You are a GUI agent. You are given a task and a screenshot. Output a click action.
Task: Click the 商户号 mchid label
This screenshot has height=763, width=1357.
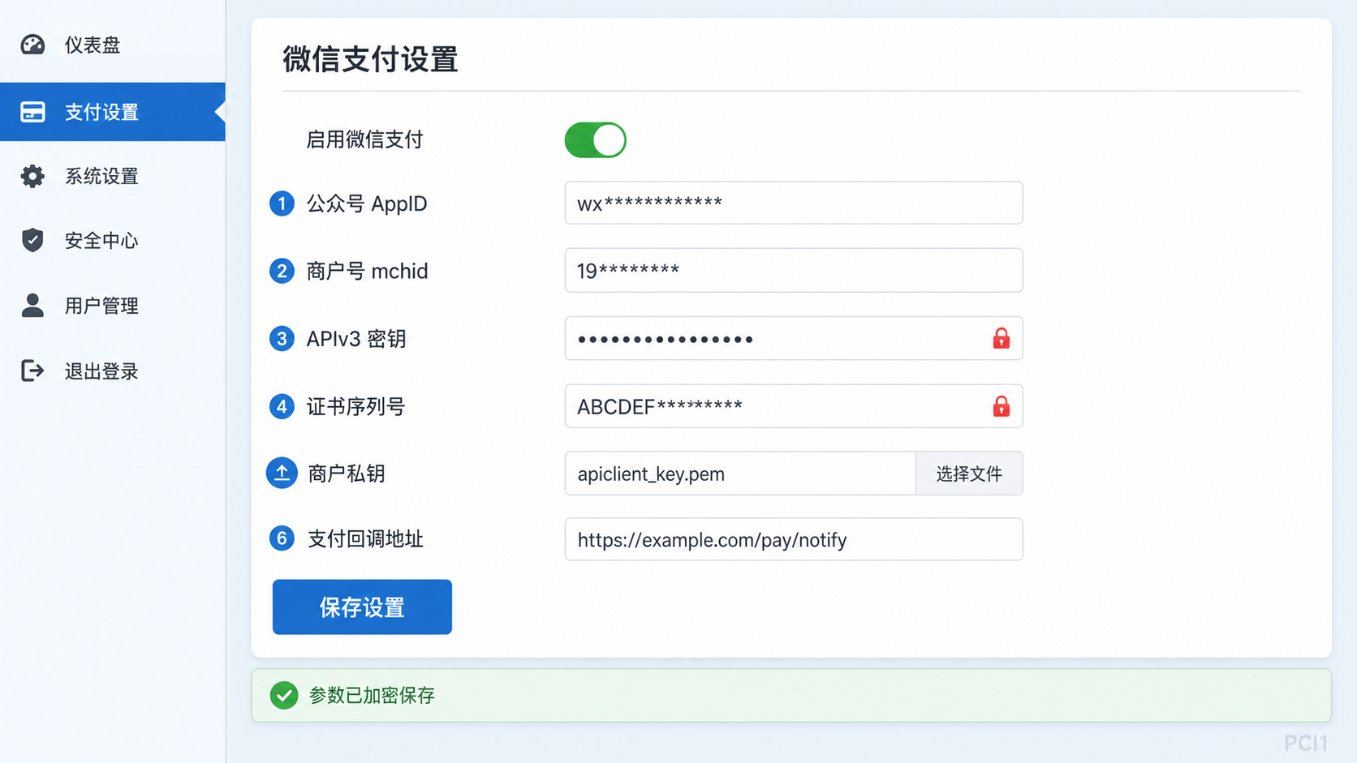(x=367, y=271)
